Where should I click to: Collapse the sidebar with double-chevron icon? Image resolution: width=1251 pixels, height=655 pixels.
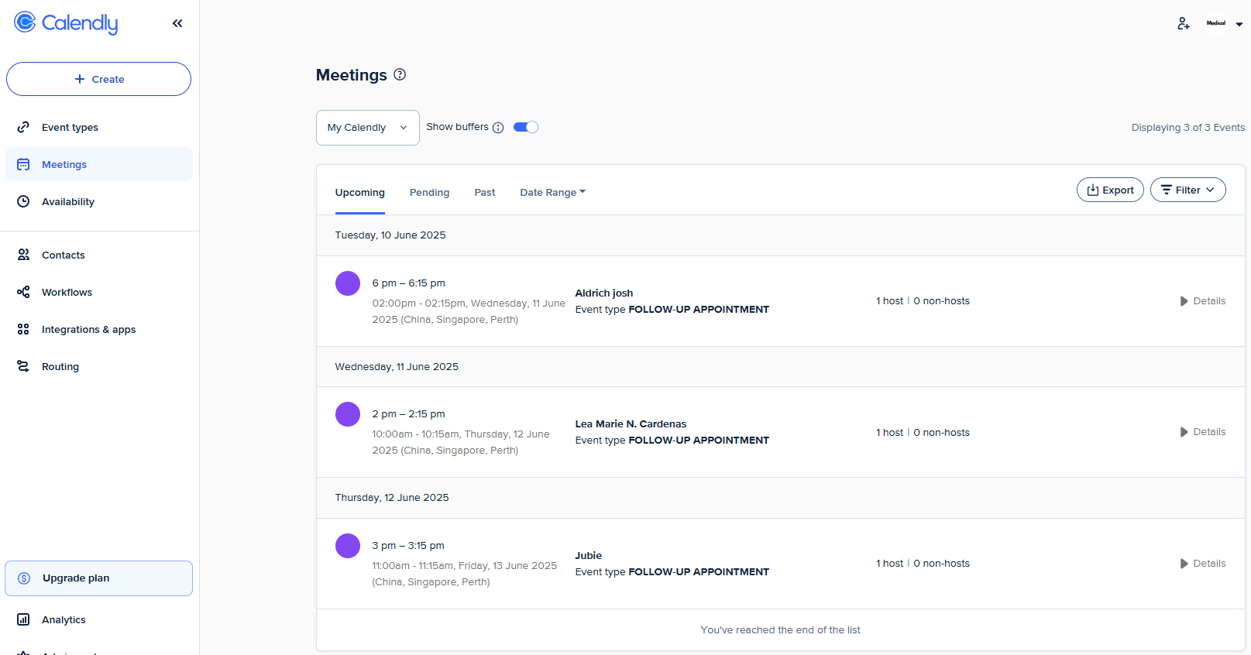pos(177,23)
